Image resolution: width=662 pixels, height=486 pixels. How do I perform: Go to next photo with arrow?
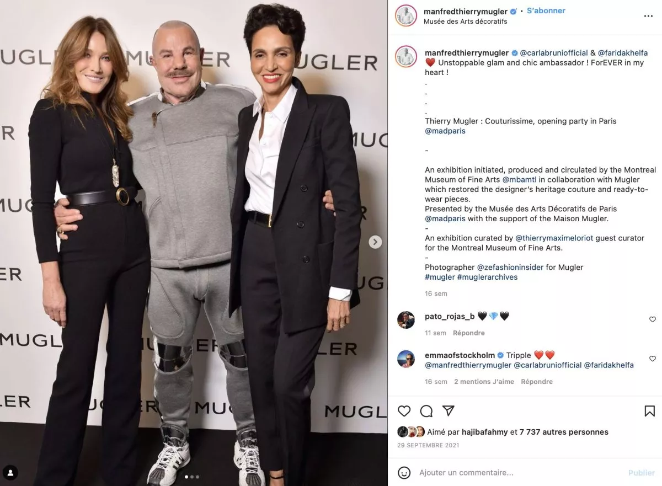pos(375,242)
